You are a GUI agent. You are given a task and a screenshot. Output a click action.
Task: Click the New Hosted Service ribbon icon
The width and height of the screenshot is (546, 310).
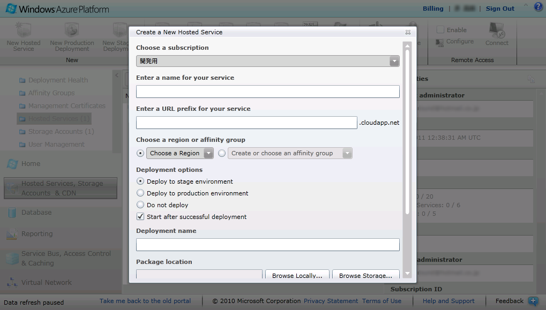[x=24, y=30]
